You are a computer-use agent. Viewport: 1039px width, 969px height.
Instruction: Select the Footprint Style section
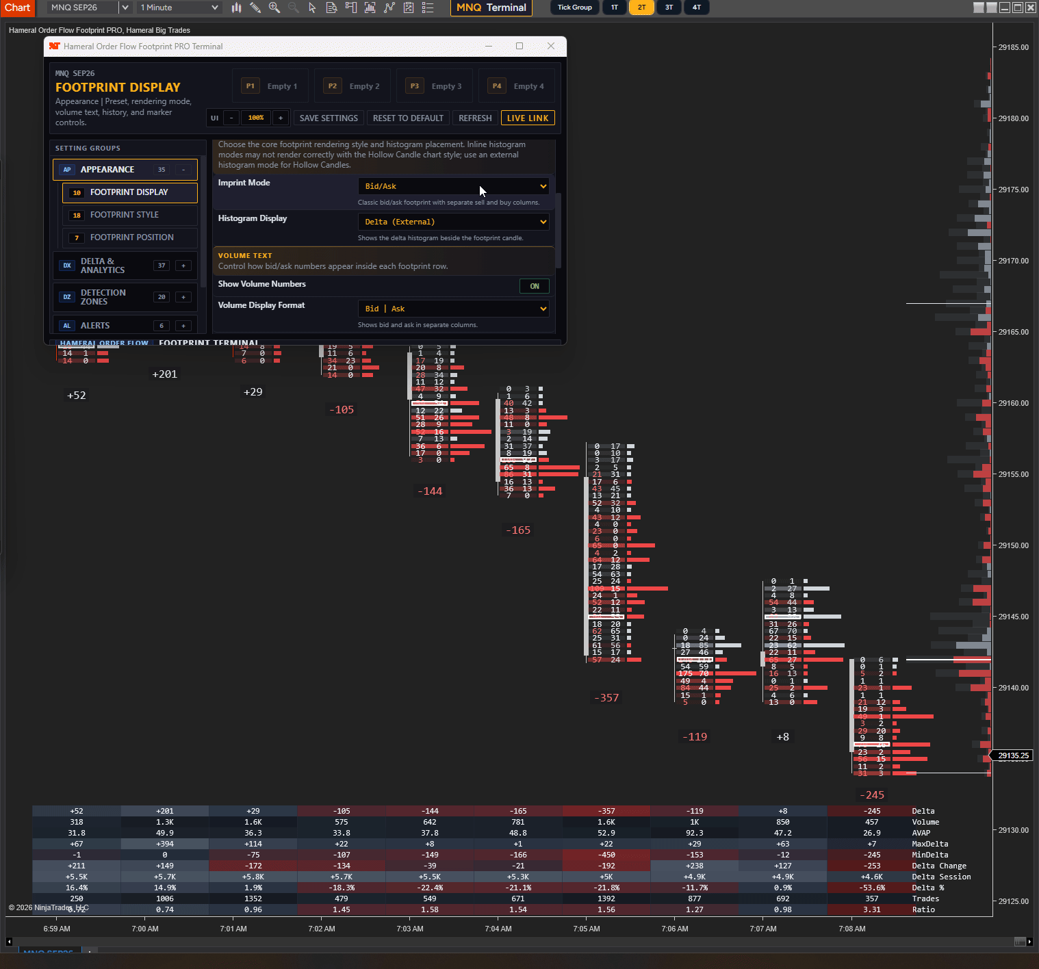[130, 215]
